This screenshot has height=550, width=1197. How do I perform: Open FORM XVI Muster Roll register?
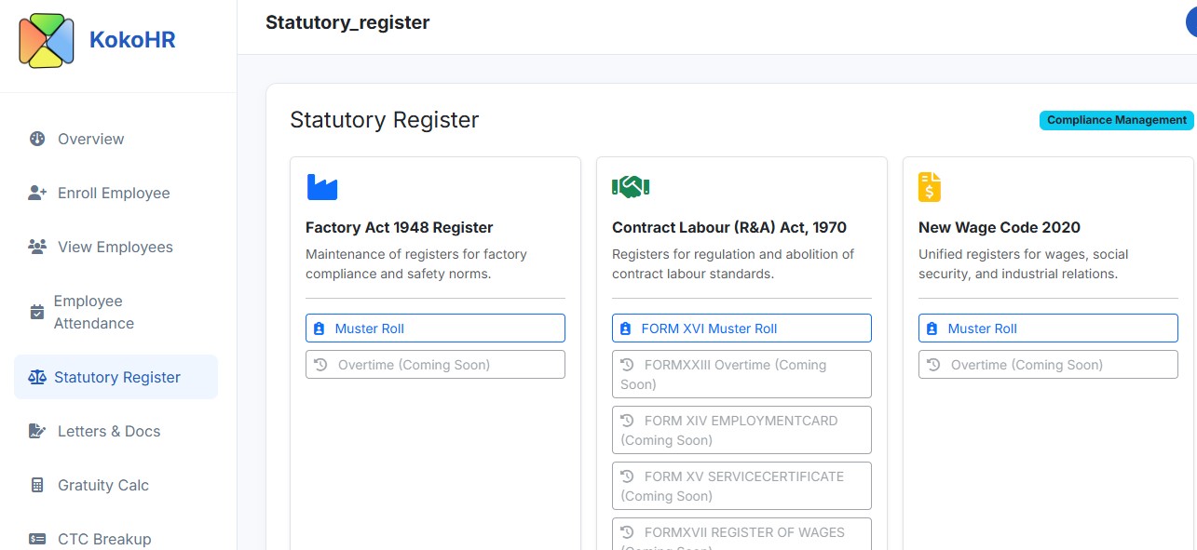[741, 329]
